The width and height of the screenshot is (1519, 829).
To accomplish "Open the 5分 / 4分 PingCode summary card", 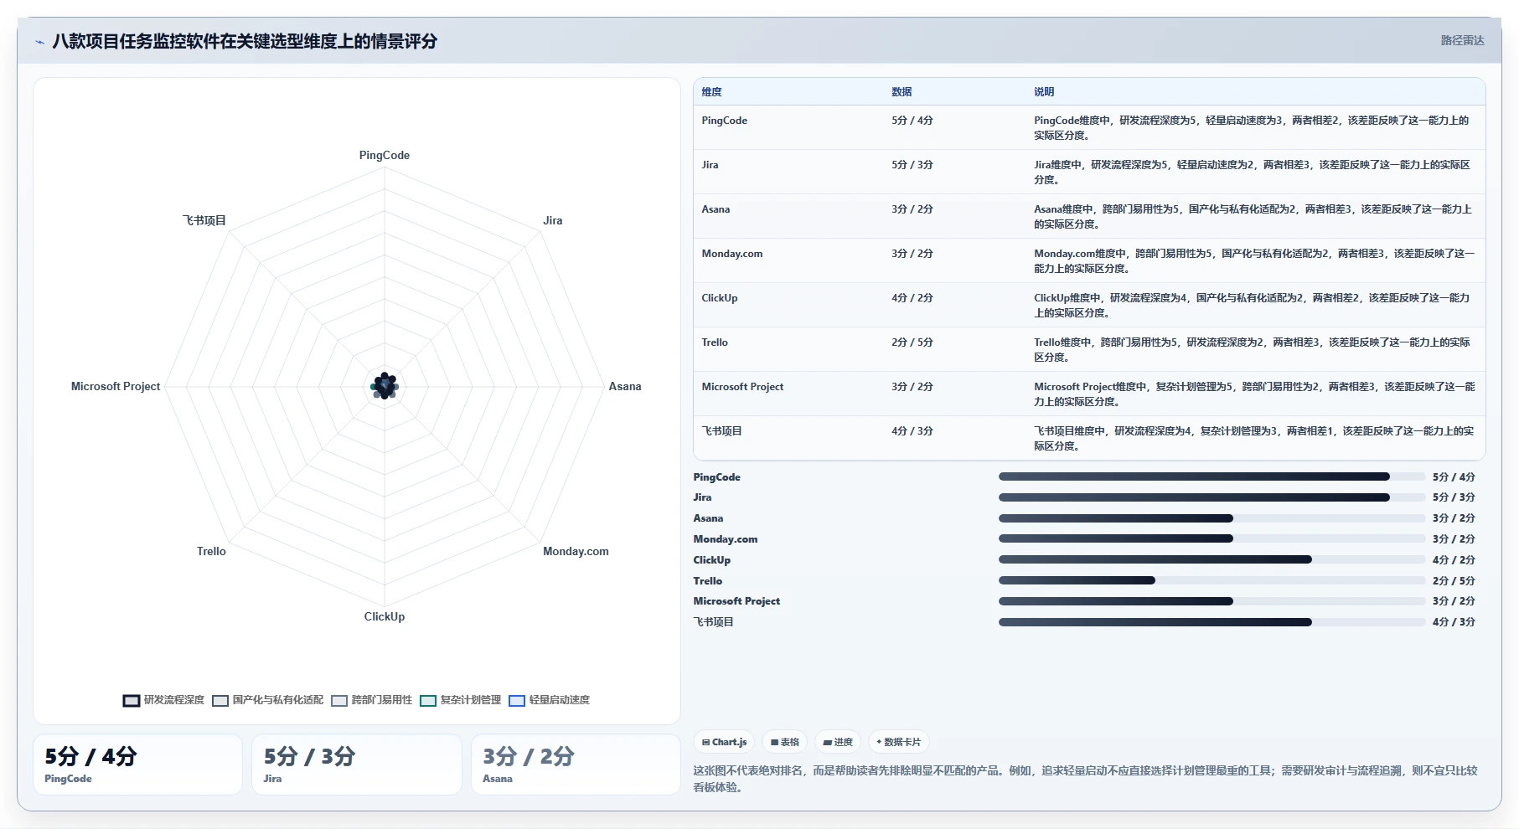I will tap(137, 765).
